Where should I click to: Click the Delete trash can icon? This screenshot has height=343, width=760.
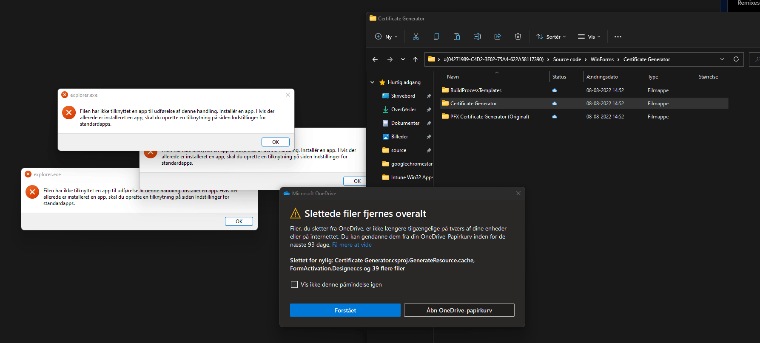tap(518, 37)
